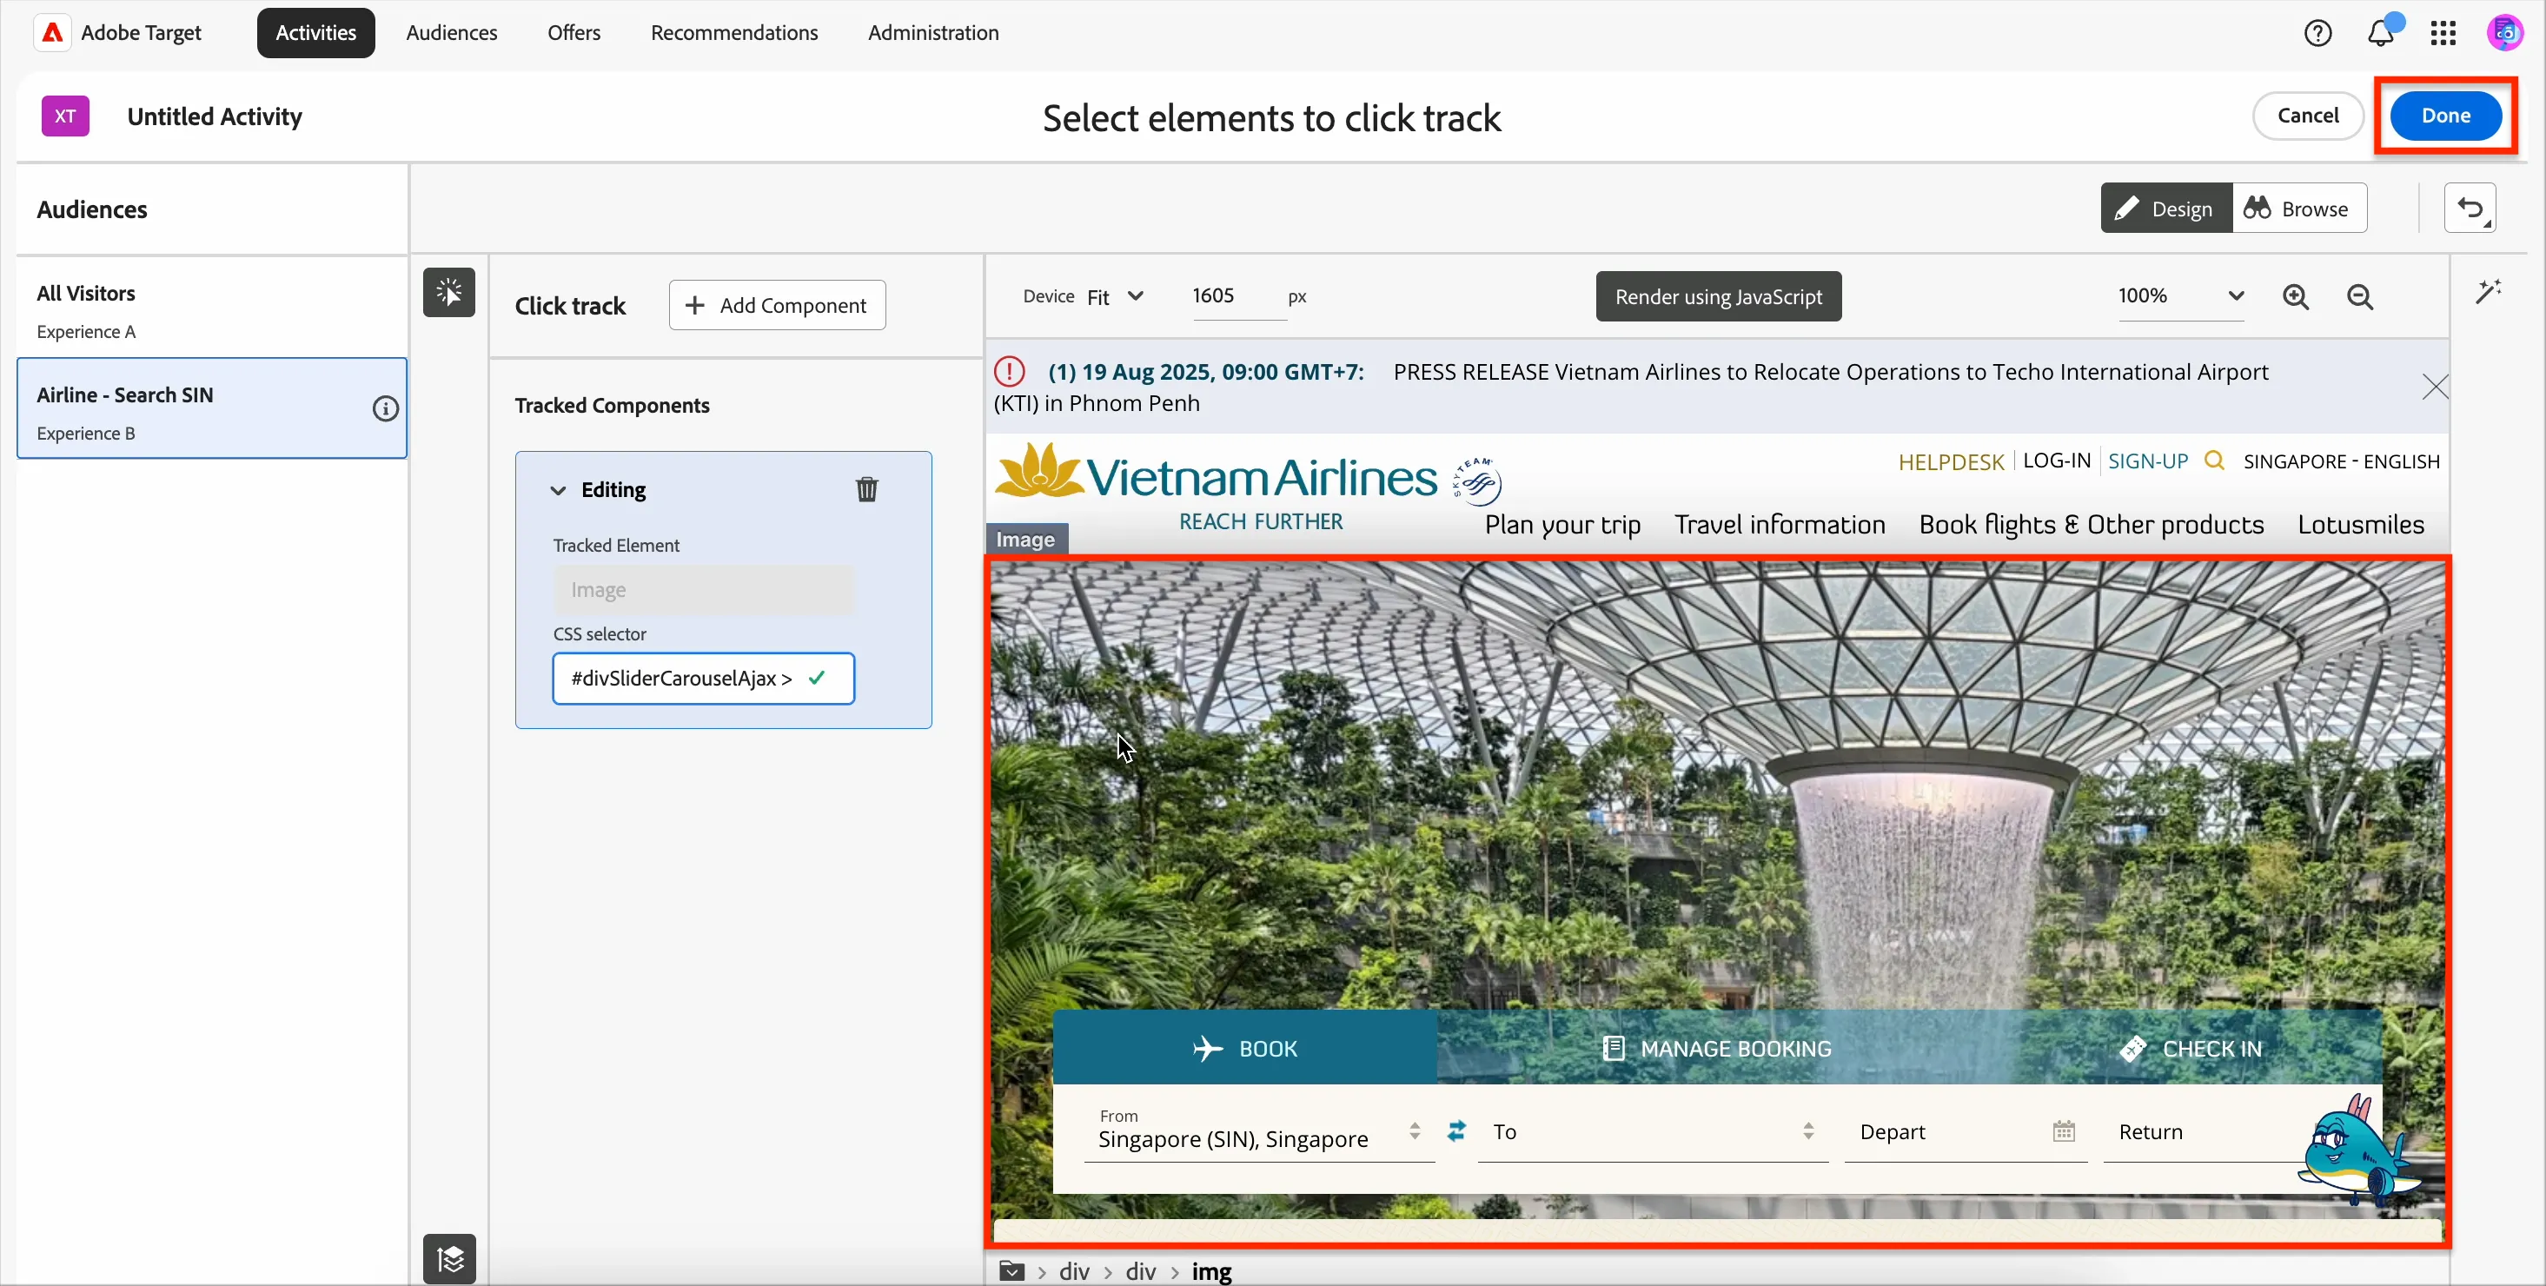
Task: Click the Done button
Action: point(2445,116)
